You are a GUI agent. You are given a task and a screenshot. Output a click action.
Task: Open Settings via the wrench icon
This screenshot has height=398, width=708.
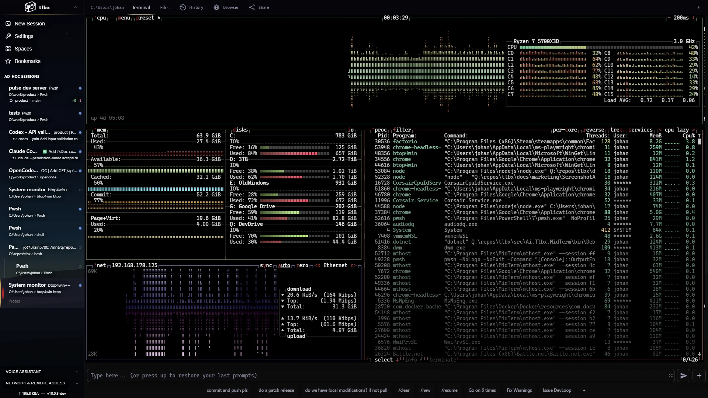(x=8, y=36)
